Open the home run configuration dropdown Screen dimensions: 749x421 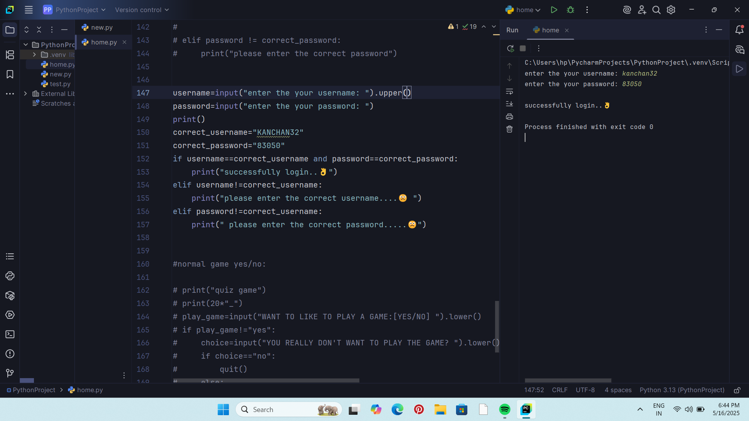(x=523, y=10)
